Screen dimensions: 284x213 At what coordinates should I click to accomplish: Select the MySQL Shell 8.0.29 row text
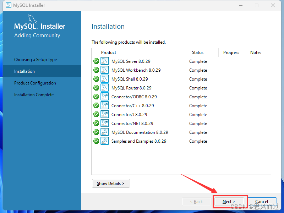tap(130, 79)
